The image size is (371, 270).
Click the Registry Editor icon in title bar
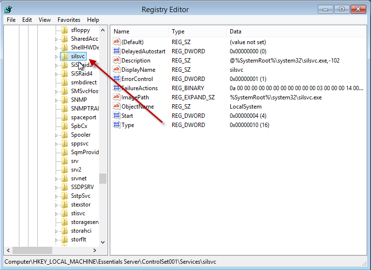(x=9, y=9)
